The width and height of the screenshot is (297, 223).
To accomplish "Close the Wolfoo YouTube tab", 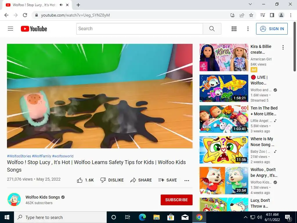I will 67,5.
